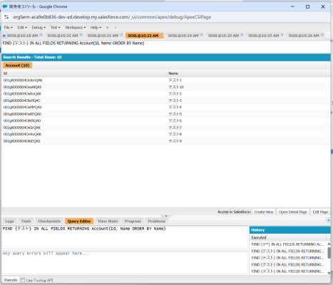Select the Account (10) results tab
This screenshot has width=333, height=285.
17,66
